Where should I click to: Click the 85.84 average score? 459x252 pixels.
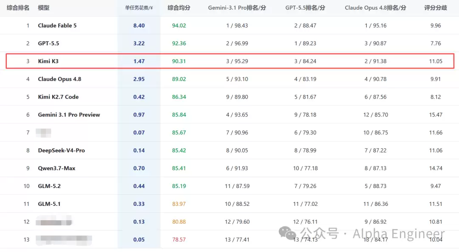[179, 115]
